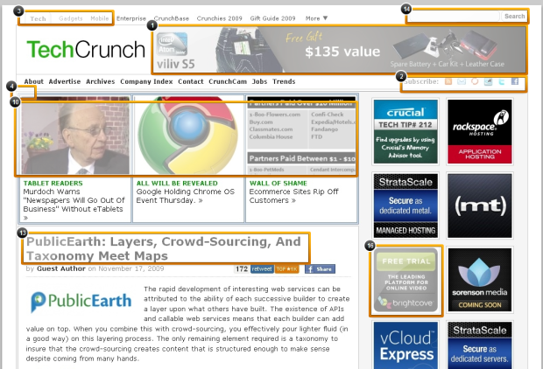Open the PublicEarth article headline
Image resolution: width=543 pixels, height=369 pixels.
(164, 248)
